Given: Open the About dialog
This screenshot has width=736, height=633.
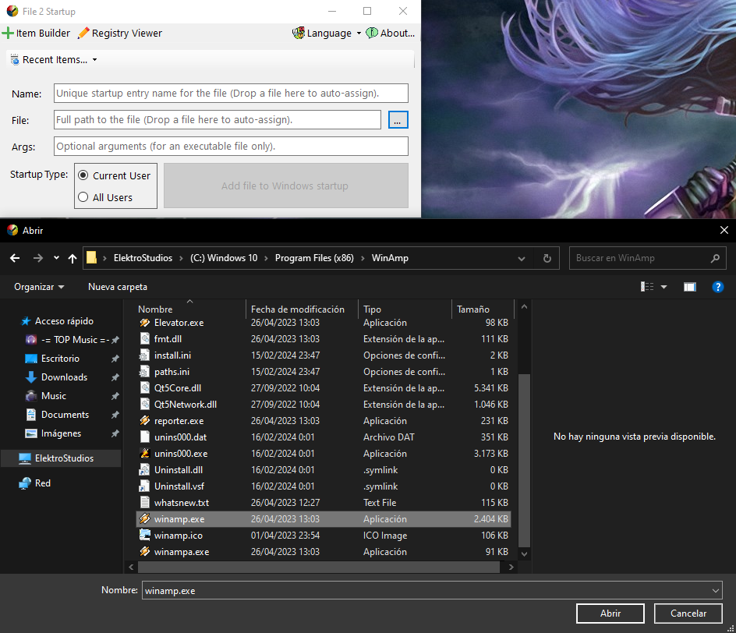Looking at the screenshot, I should (x=391, y=34).
